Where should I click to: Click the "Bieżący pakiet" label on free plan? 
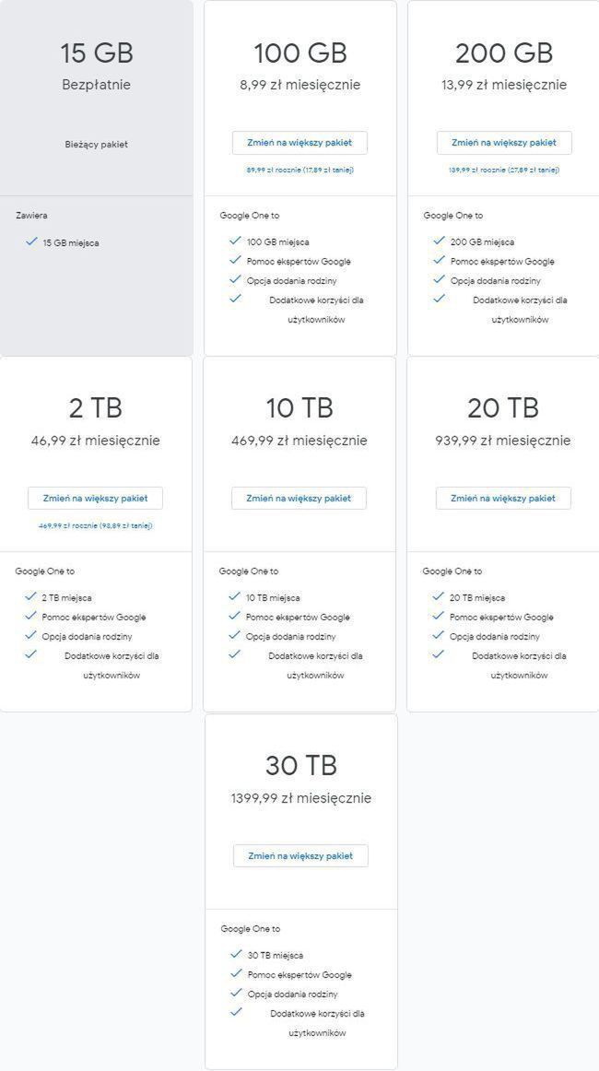pos(97,145)
